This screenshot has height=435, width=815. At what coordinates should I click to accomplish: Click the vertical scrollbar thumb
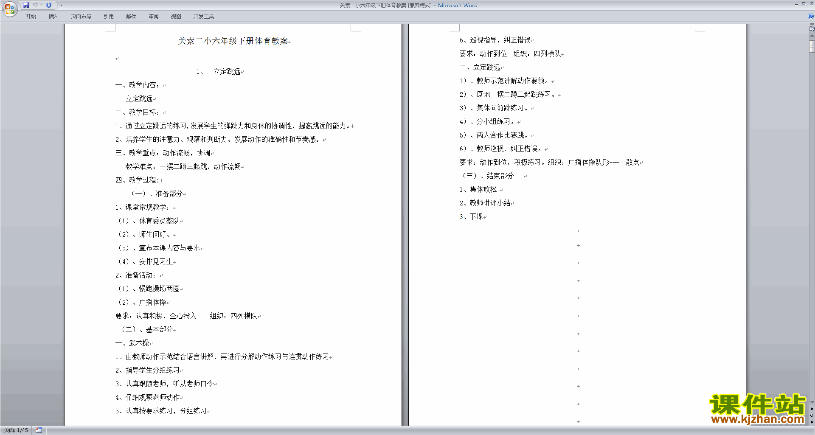point(812,46)
